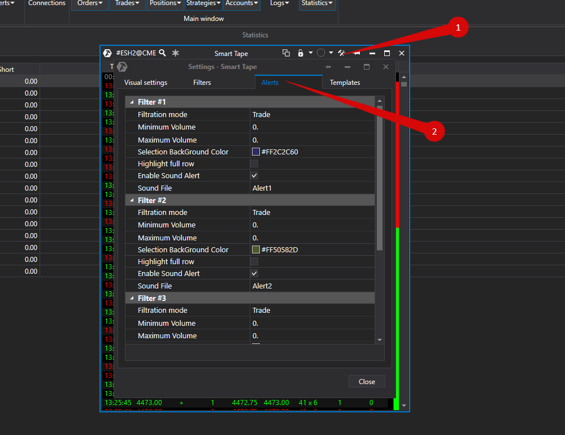Edit Filter #2 Maximum Volume field
Viewport: 565px width, 435px height.
(312, 238)
